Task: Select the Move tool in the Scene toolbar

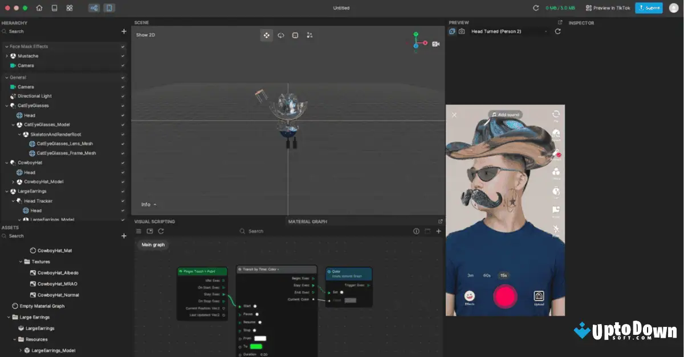Action: tap(266, 35)
